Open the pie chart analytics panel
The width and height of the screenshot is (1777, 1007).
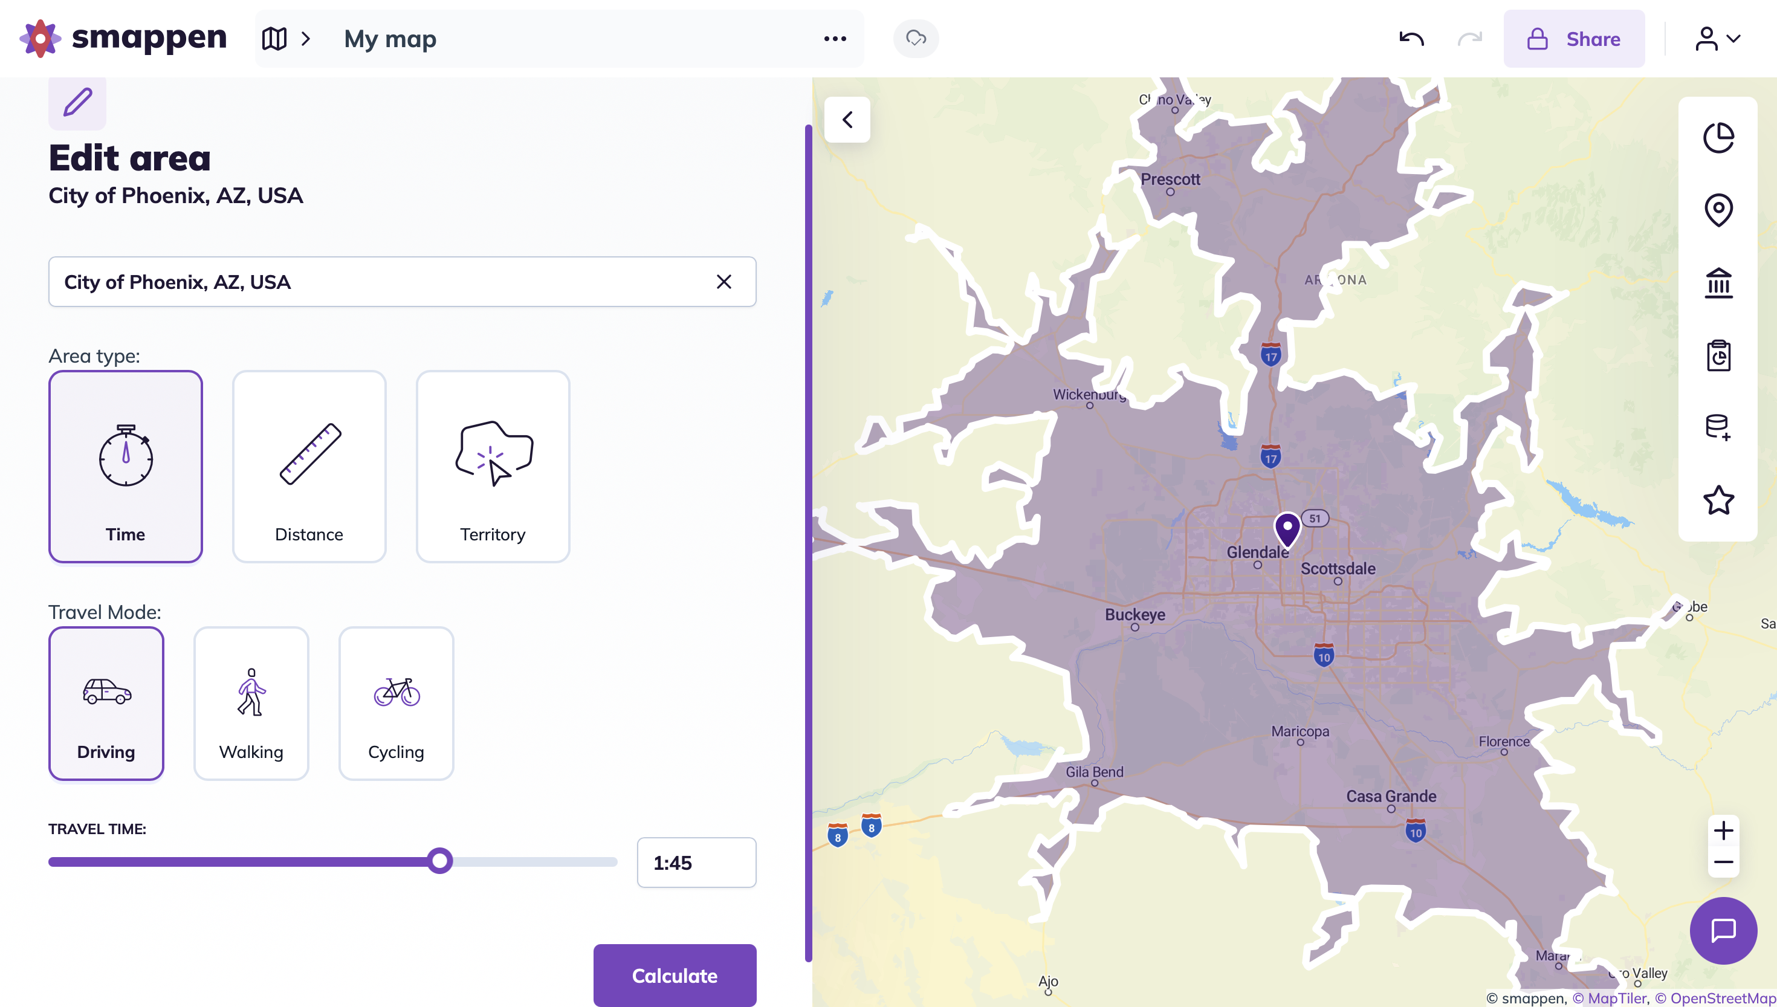tap(1718, 138)
